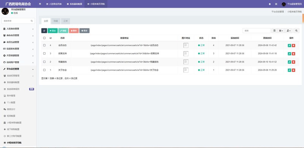Click the fullscreen icon in top bar
The width and height of the screenshot is (304, 148).
276,4
